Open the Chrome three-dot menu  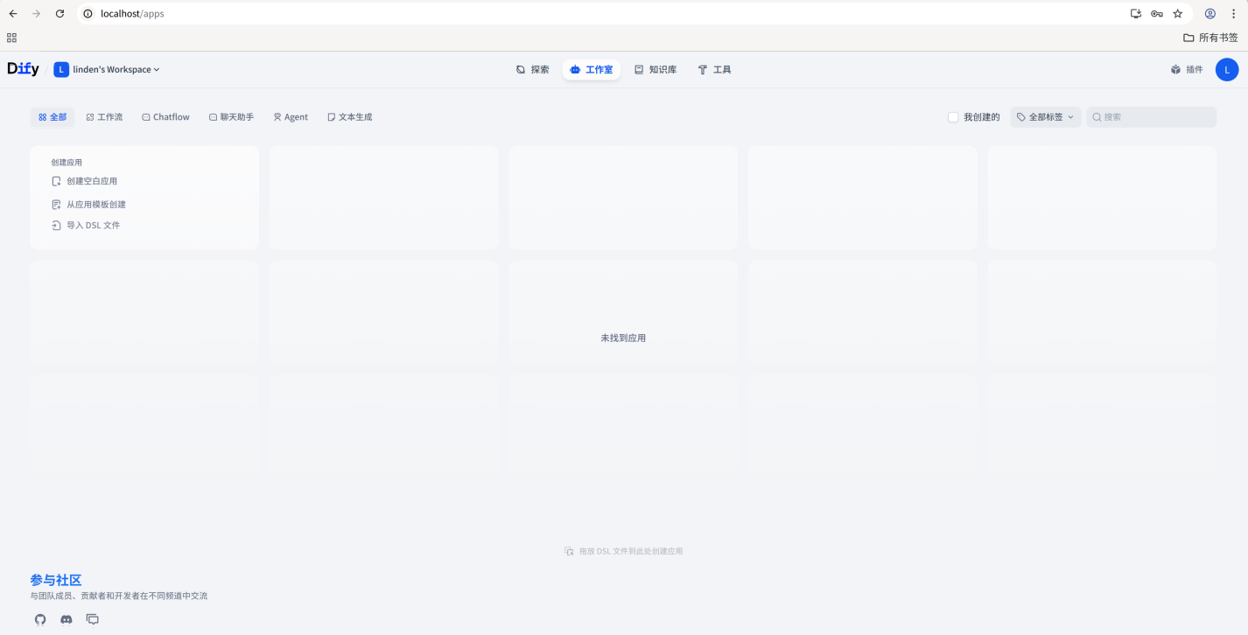point(1234,14)
